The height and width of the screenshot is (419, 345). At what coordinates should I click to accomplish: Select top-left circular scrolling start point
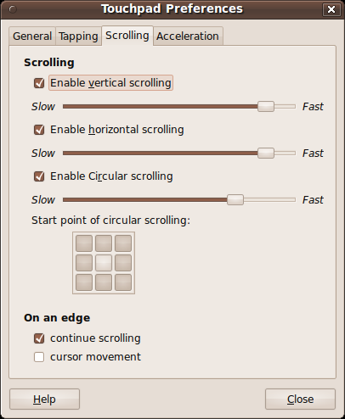[x=84, y=243]
